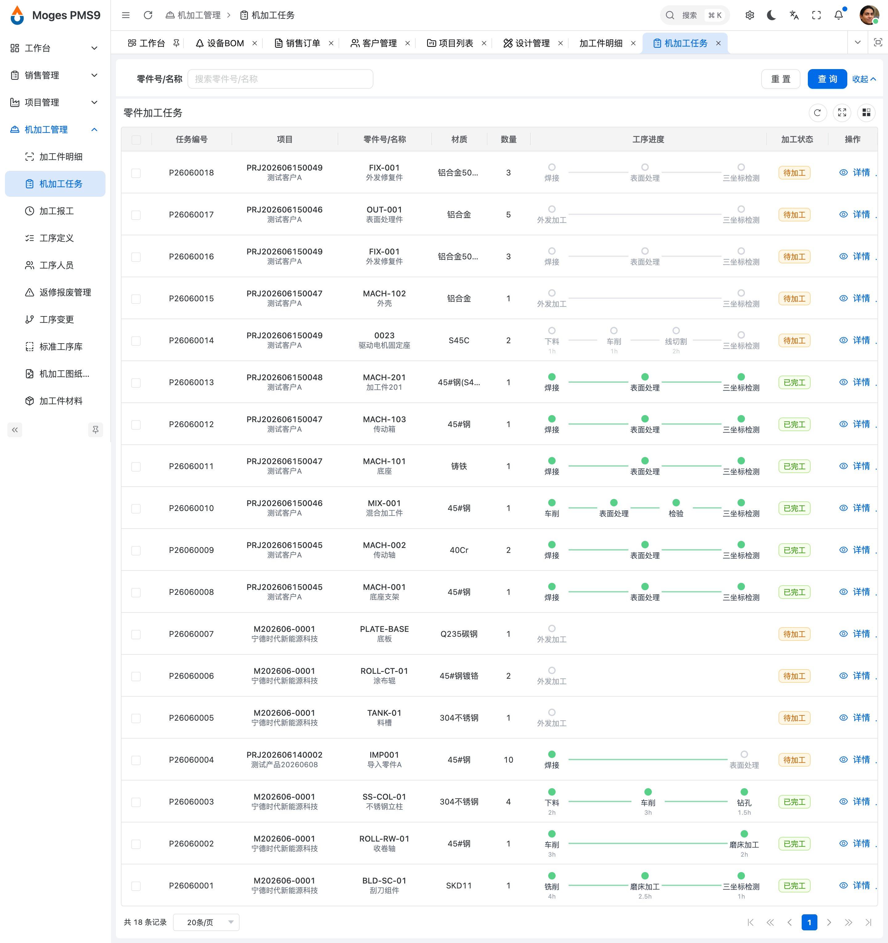The width and height of the screenshot is (888, 943).
Task: Open the tabs overflow dropdown chevron
Action: pyautogui.click(x=858, y=43)
